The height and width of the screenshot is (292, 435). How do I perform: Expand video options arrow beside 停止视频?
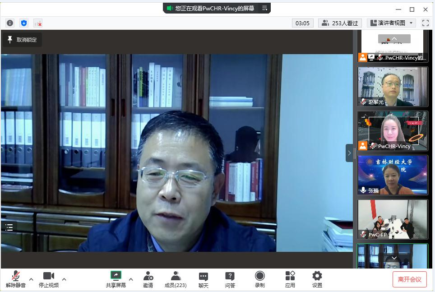click(x=64, y=279)
